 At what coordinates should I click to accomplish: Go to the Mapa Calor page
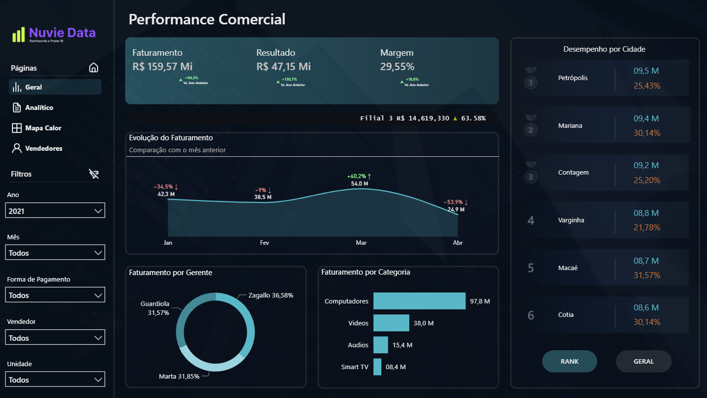tap(55, 128)
